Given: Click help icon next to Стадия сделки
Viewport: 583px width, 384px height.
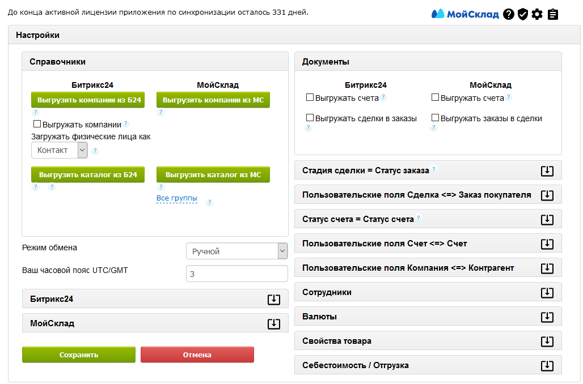Looking at the screenshot, I should click(434, 169).
